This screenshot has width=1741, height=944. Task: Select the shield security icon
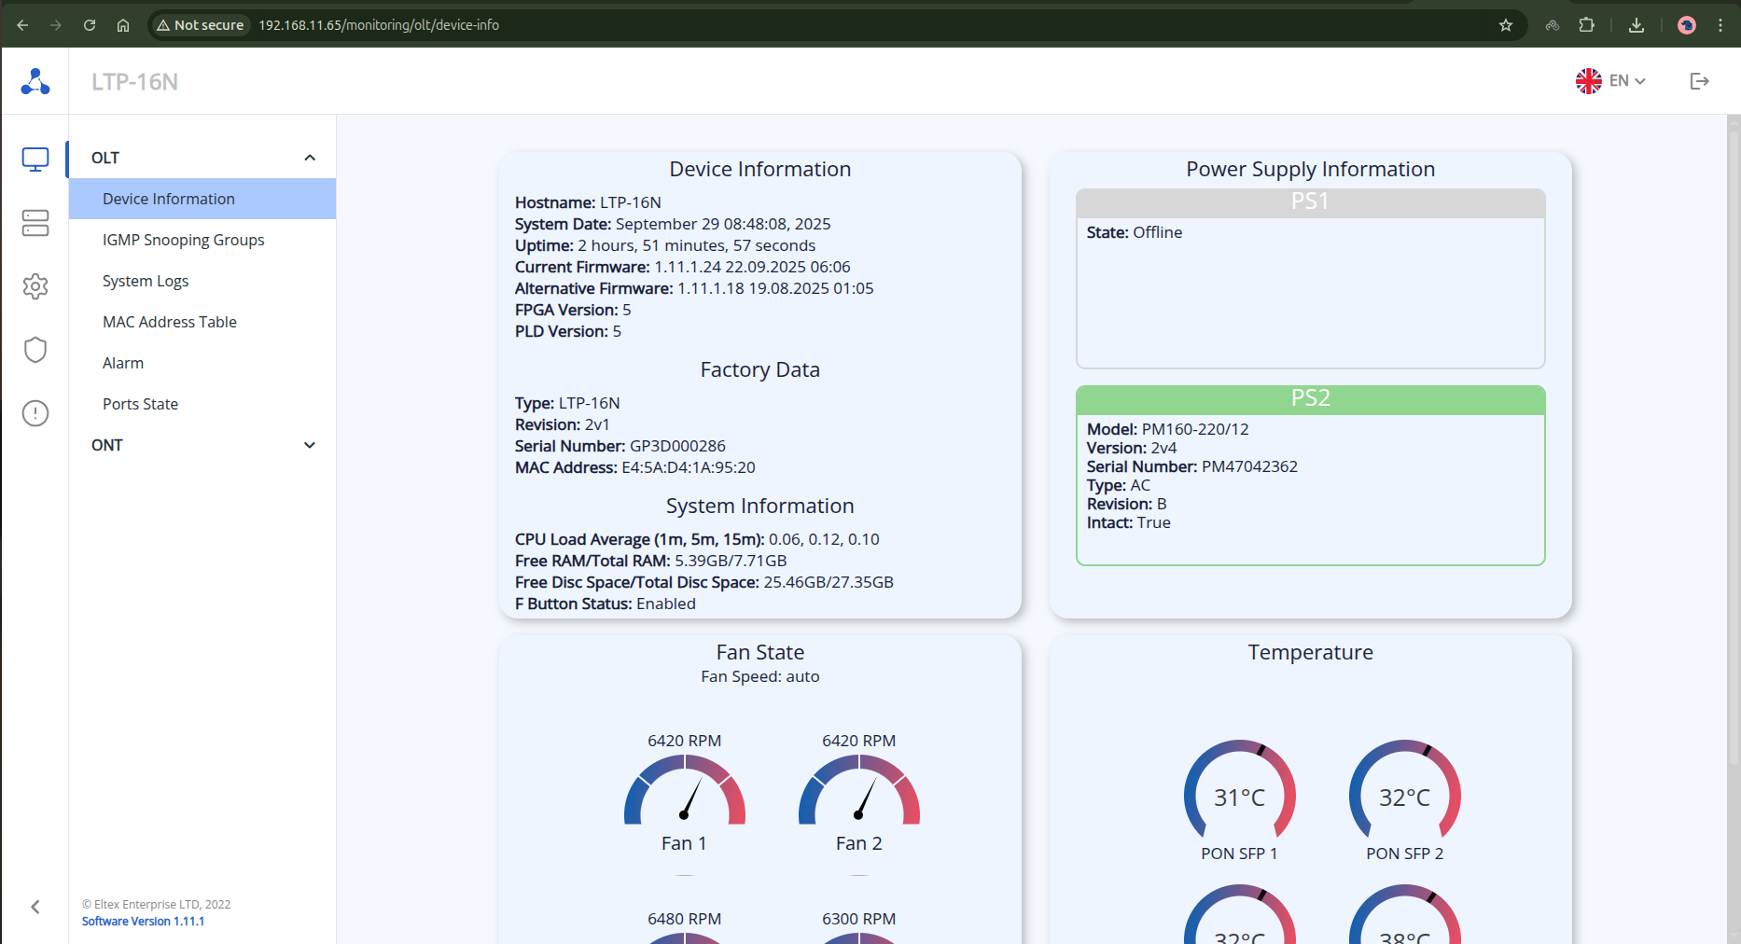[35, 350]
